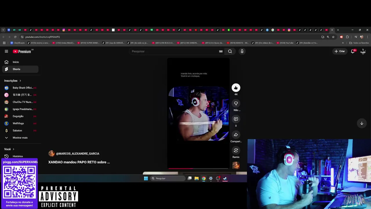Open a new Chrome tab
Viewport: 371px width, 209px height.
(338, 30)
